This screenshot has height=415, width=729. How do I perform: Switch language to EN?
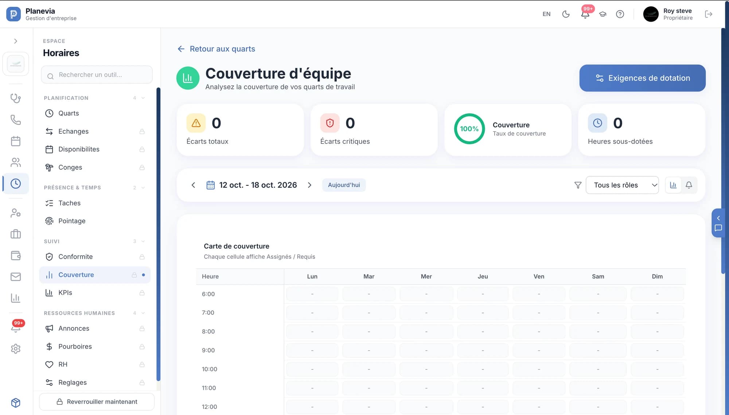[546, 14]
